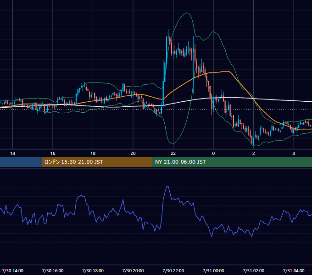This screenshot has width=312, height=275.
Task: Click the '20' hour axis label
Action: (133, 154)
